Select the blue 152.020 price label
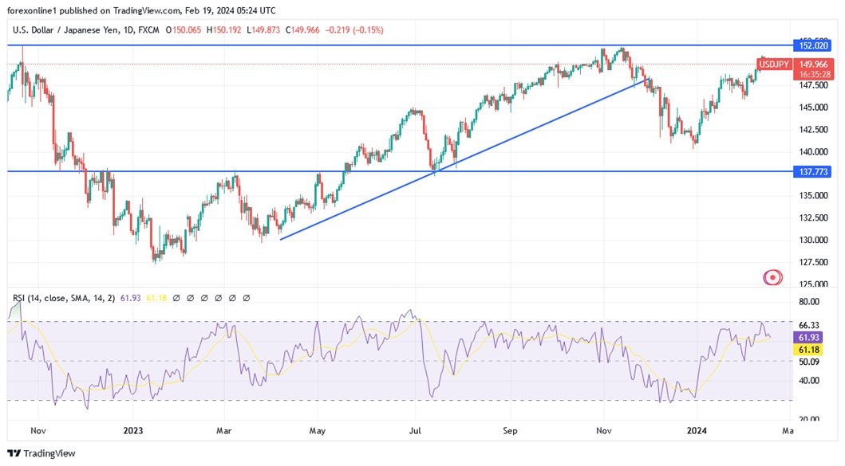 [814, 45]
